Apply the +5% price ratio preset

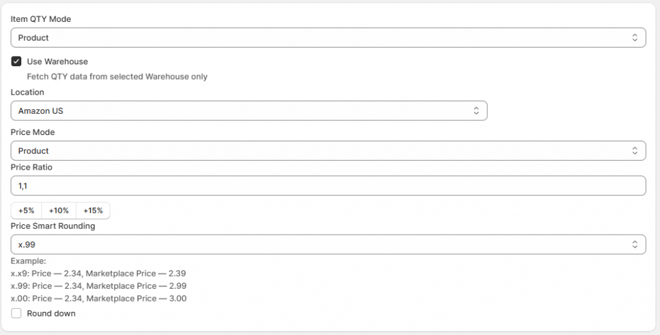(26, 210)
